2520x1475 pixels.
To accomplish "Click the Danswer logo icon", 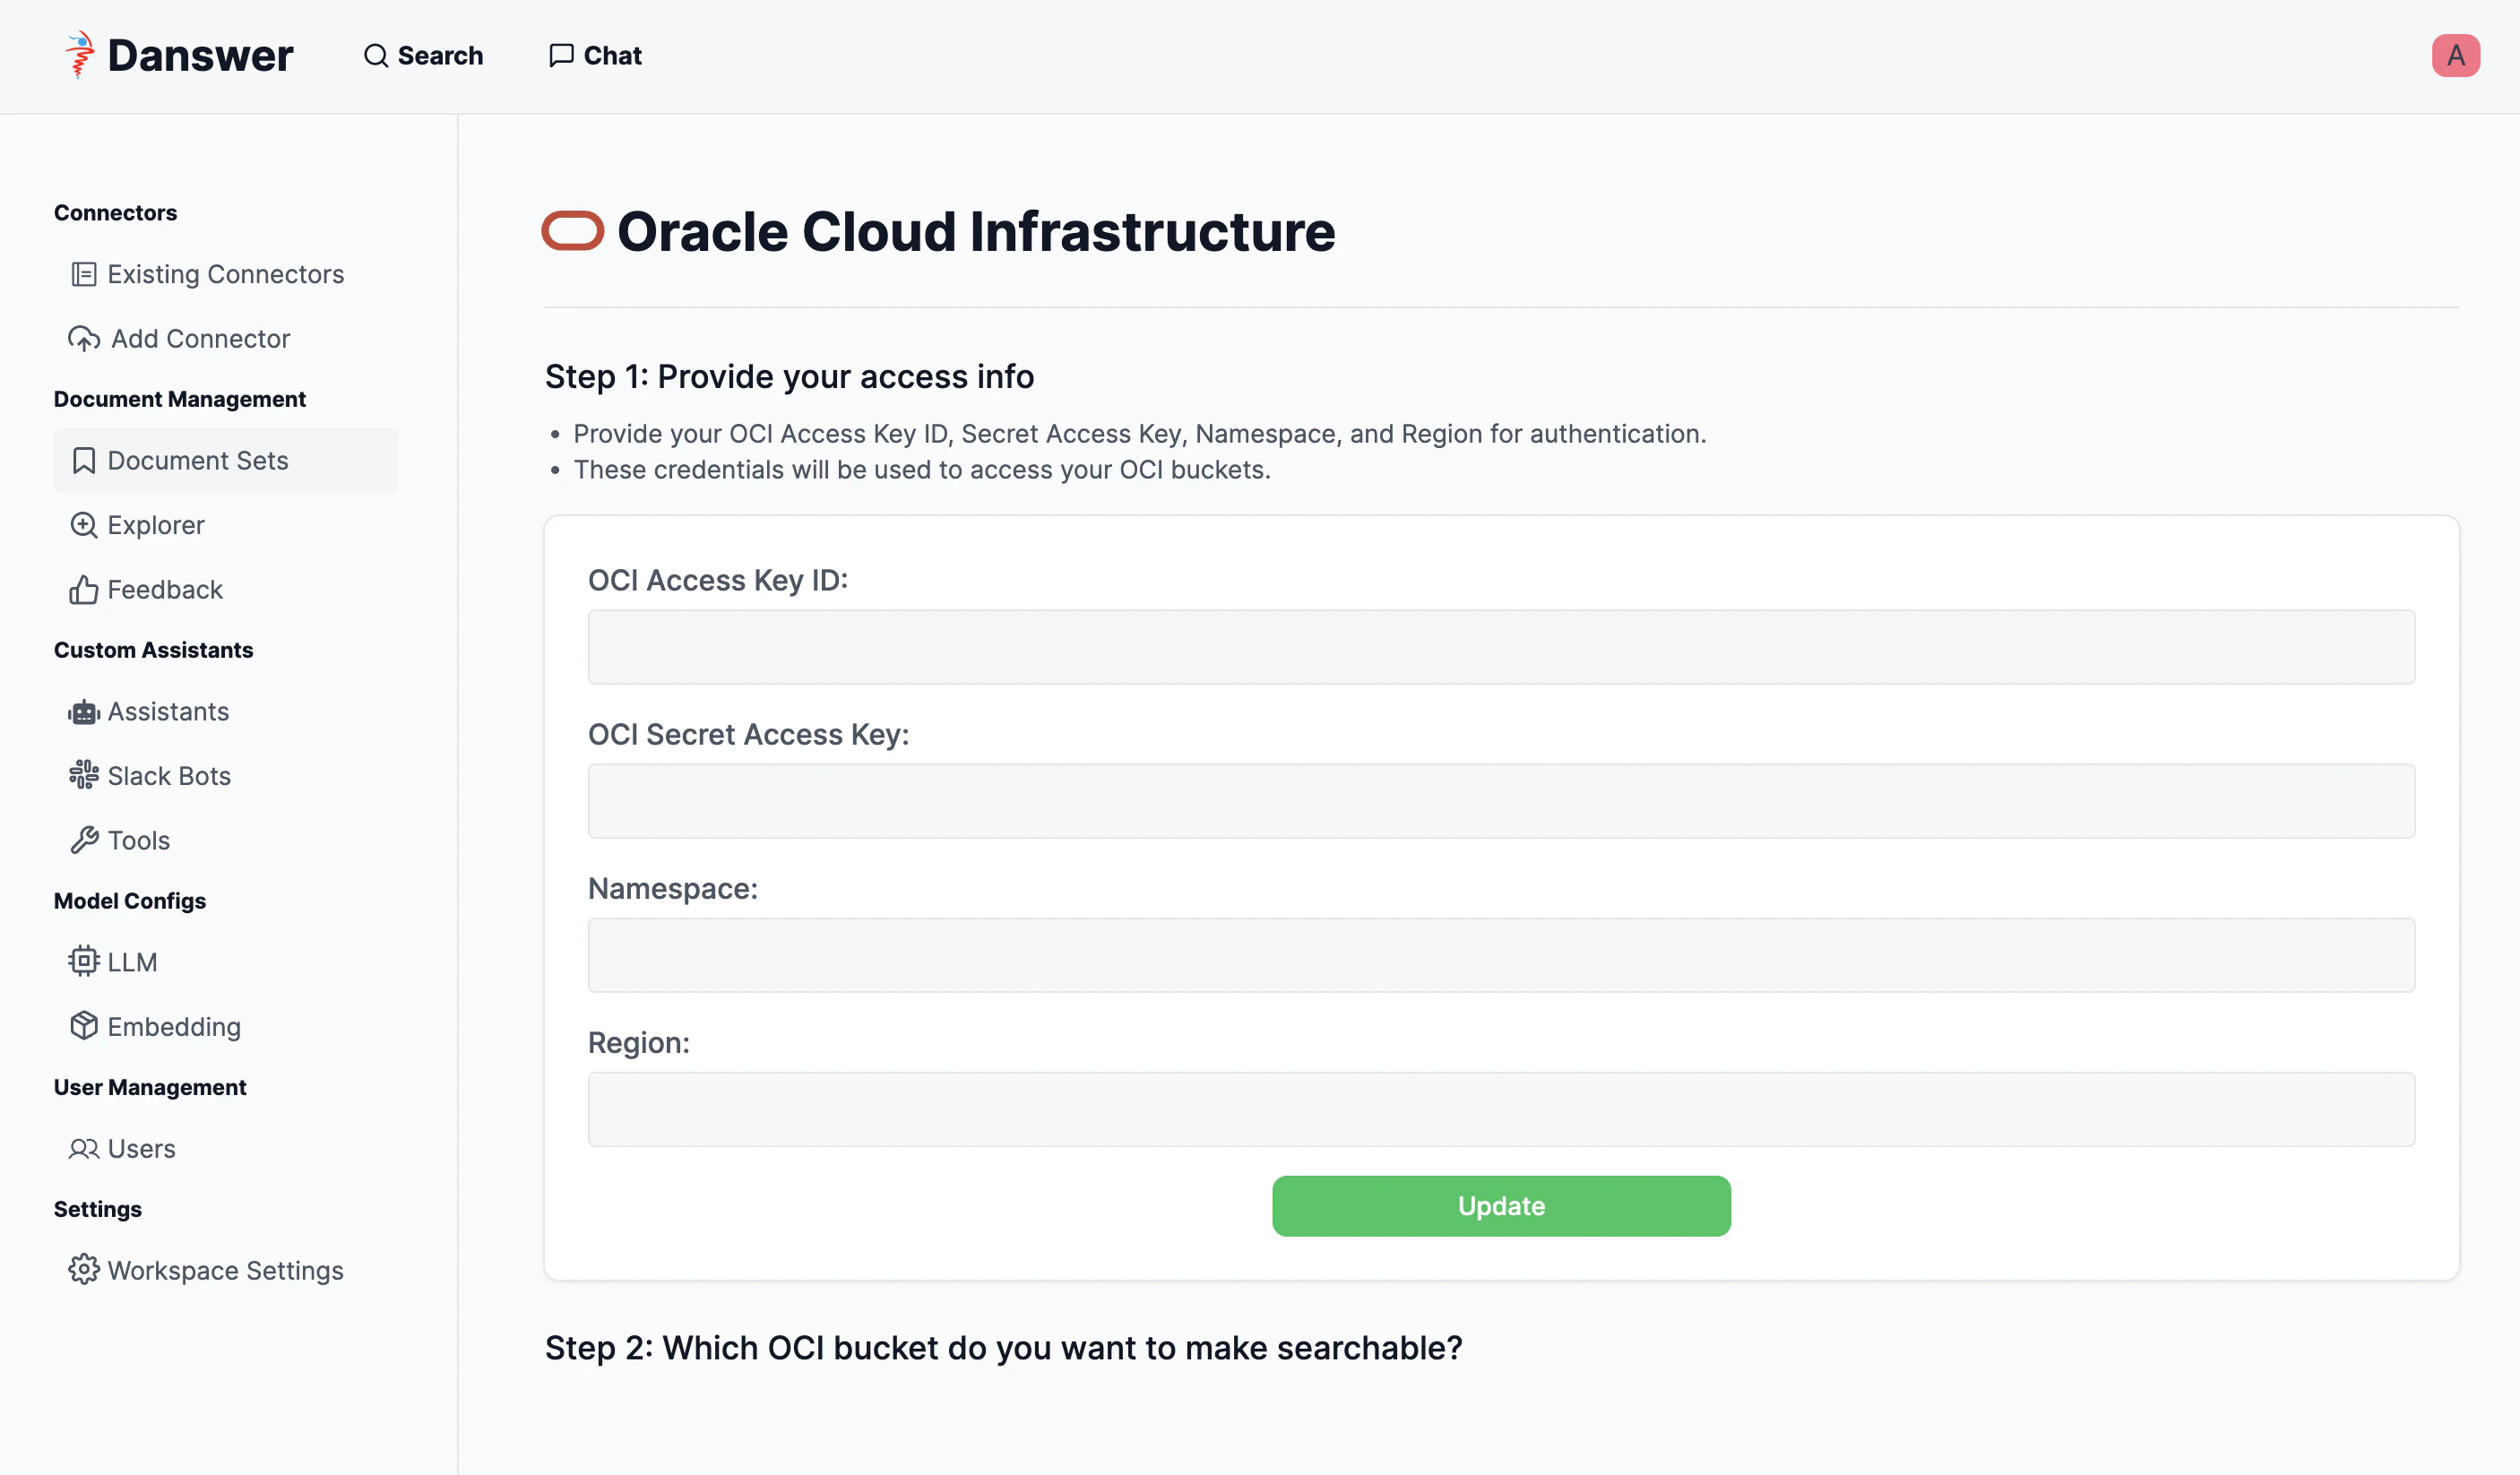I will (x=78, y=55).
